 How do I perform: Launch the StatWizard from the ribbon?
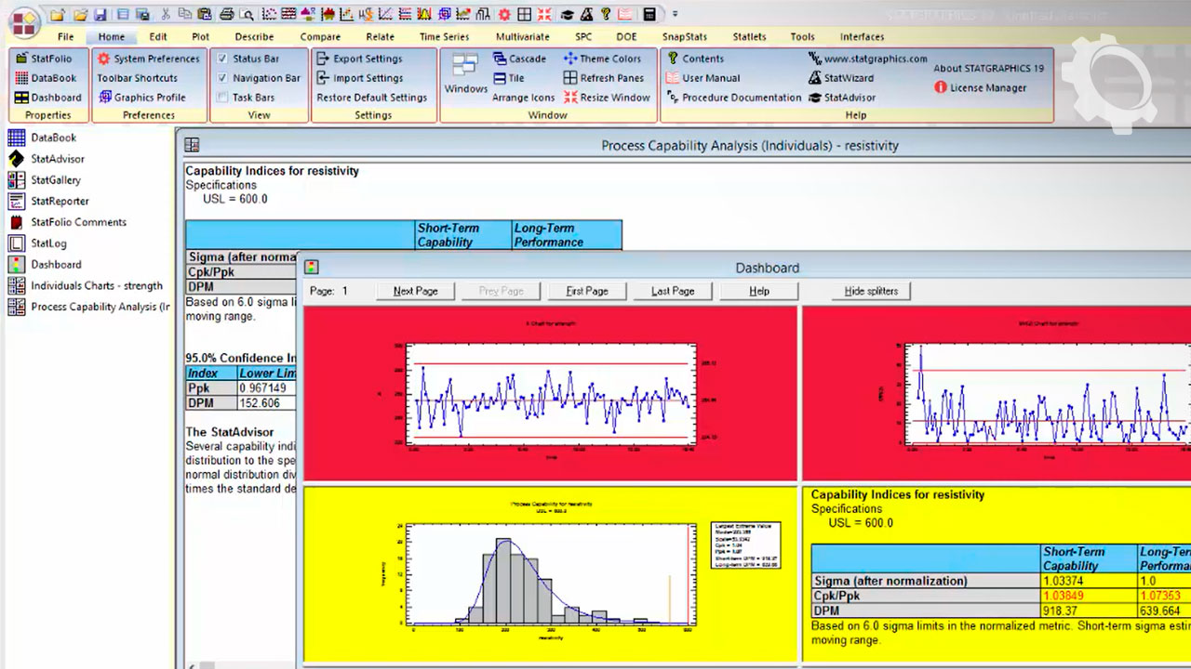[x=841, y=78]
